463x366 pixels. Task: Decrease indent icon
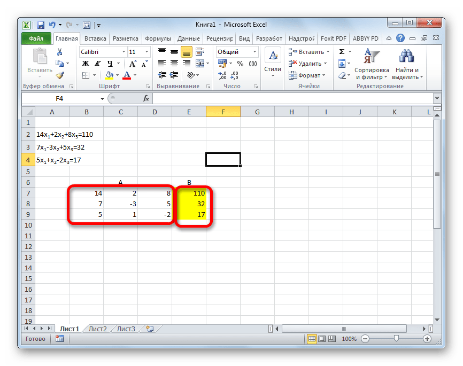[162, 75]
